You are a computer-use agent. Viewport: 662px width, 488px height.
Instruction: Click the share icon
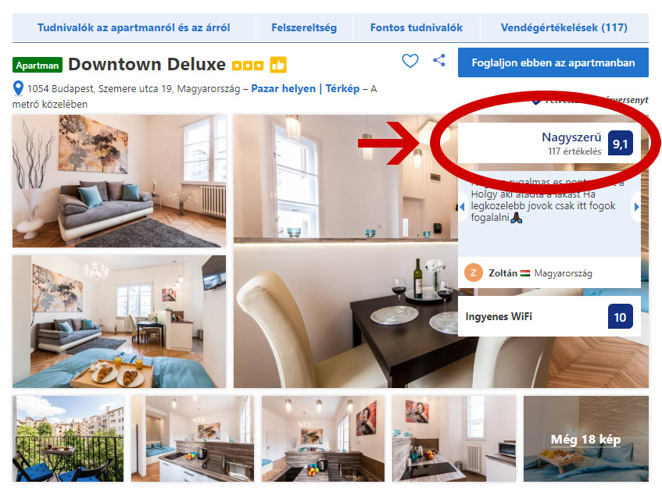tap(439, 60)
